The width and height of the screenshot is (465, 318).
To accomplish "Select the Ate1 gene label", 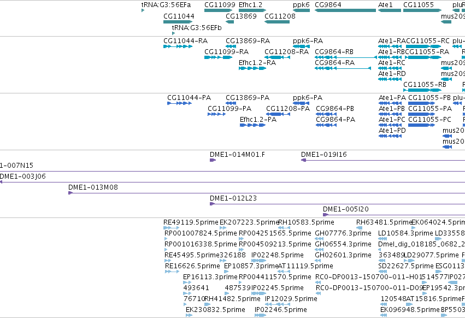I will (x=385, y=5).
